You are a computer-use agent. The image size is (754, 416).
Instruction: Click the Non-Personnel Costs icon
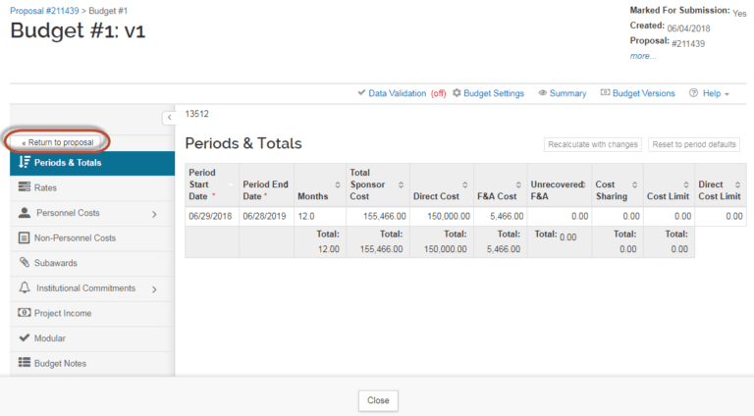tap(26, 237)
